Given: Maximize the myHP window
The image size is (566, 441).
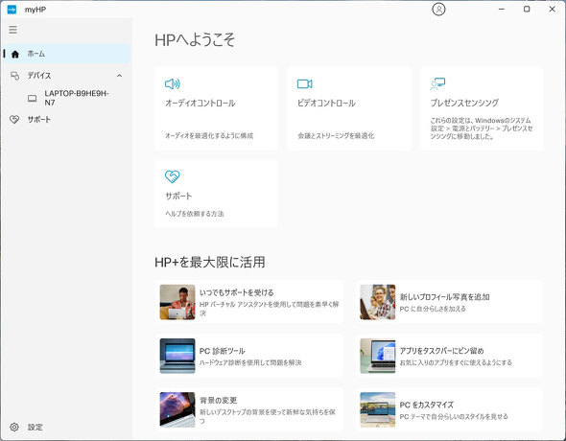Looking at the screenshot, I should pos(527,9).
